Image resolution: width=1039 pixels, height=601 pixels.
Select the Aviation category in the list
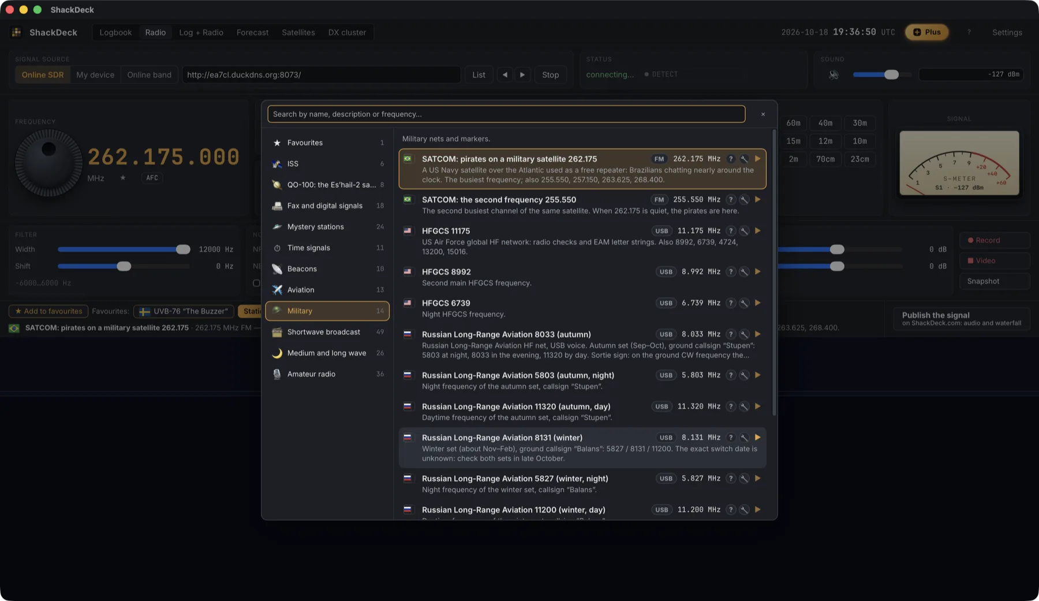pyautogui.click(x=327, y=290)
